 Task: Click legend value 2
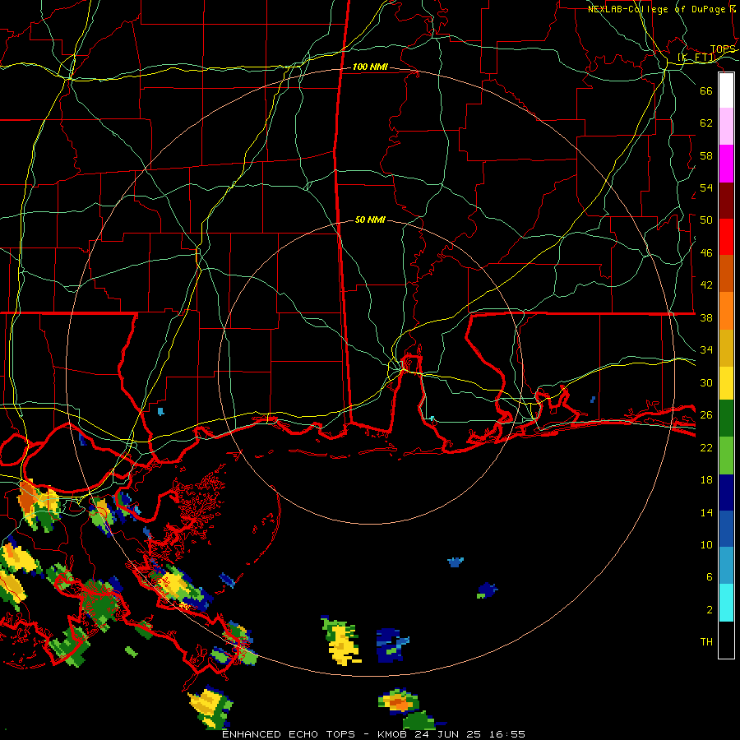tap(710, 610)
